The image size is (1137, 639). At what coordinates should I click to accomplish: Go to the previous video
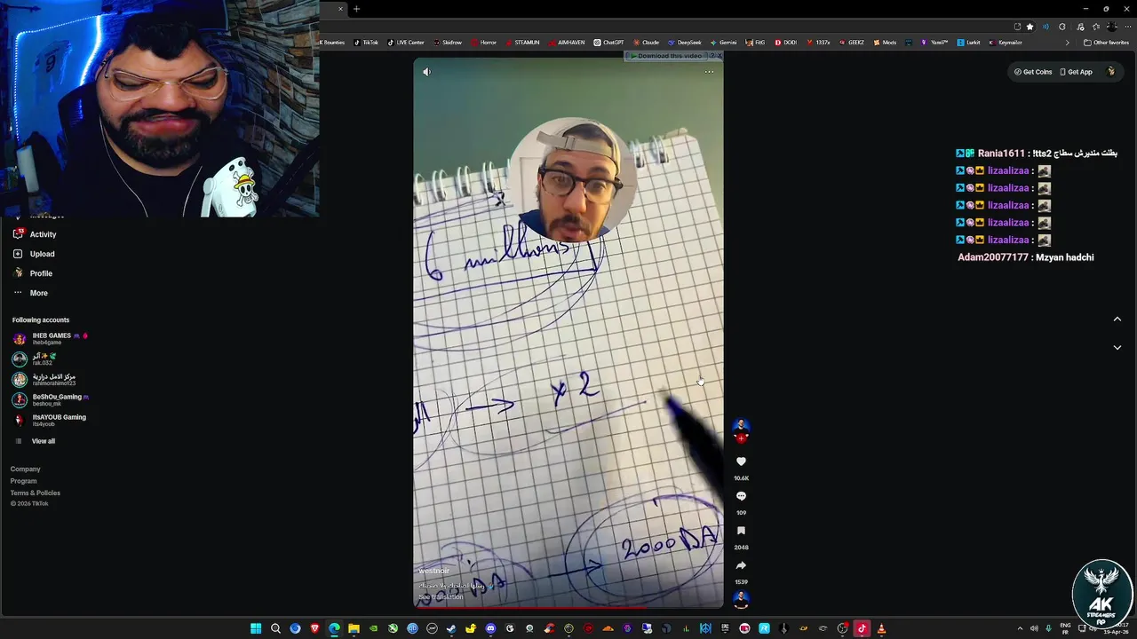(1117, 319)
